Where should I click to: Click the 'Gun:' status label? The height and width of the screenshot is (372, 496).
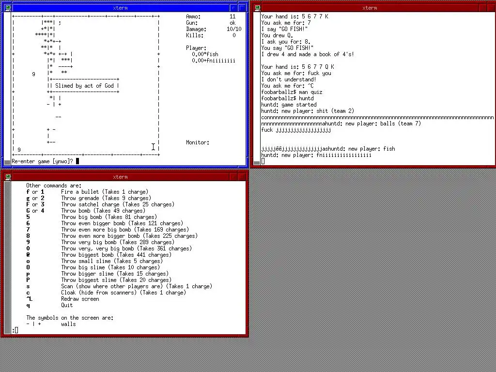[192, 23]
